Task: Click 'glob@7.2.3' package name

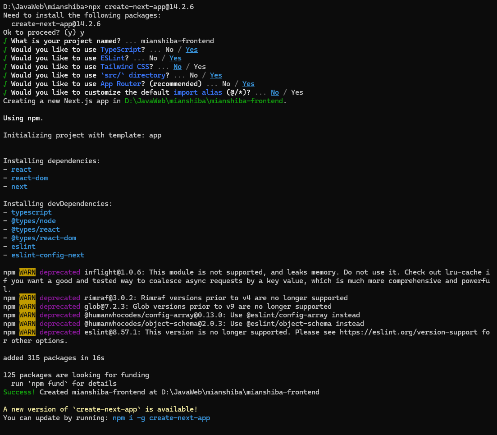Action: click(x=106, y=306)
